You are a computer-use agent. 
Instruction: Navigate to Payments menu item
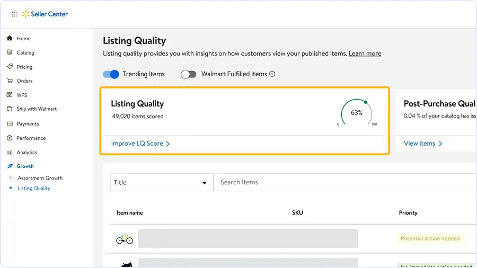click(28, 123)
